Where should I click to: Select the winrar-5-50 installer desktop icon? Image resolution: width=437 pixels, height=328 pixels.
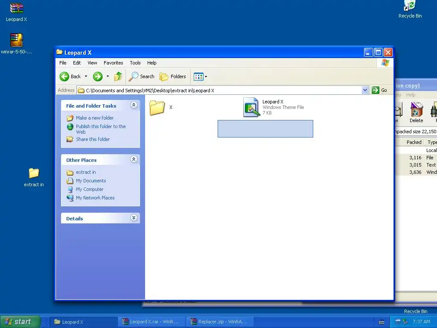(x=16, y=44)
